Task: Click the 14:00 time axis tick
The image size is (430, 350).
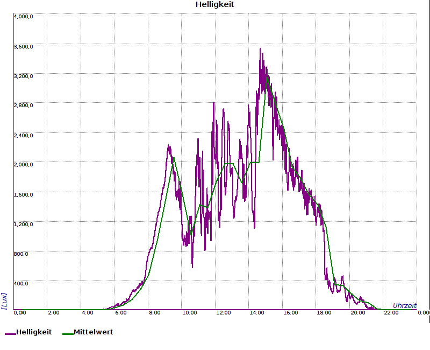Action: (256, 313)
